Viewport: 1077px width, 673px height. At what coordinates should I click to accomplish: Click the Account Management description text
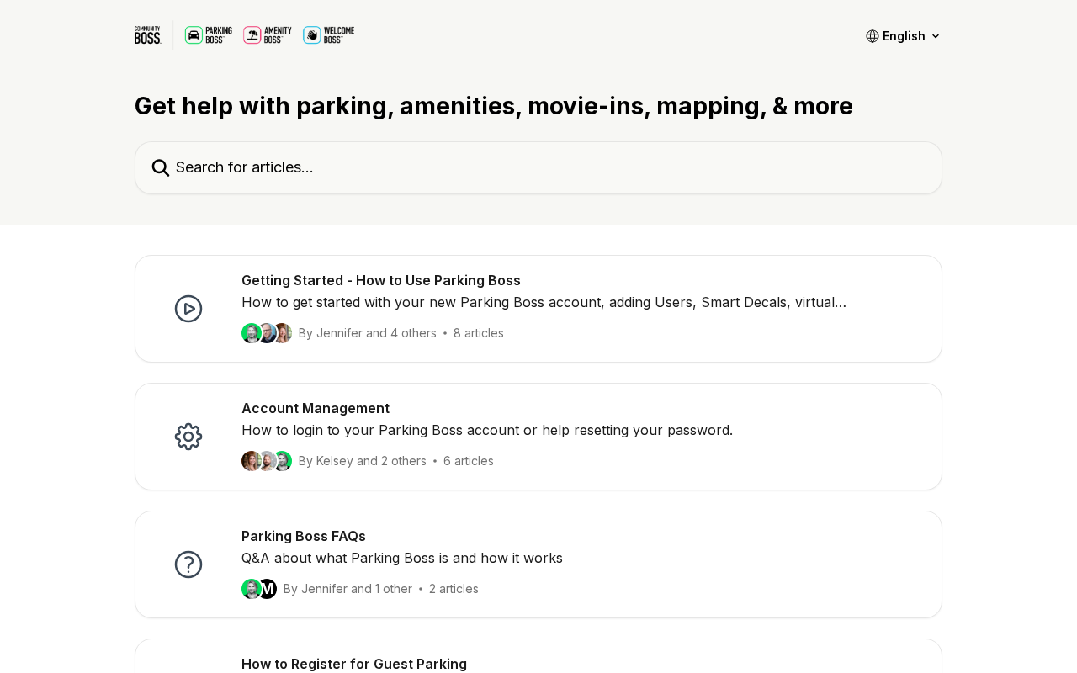coord(487,431)
